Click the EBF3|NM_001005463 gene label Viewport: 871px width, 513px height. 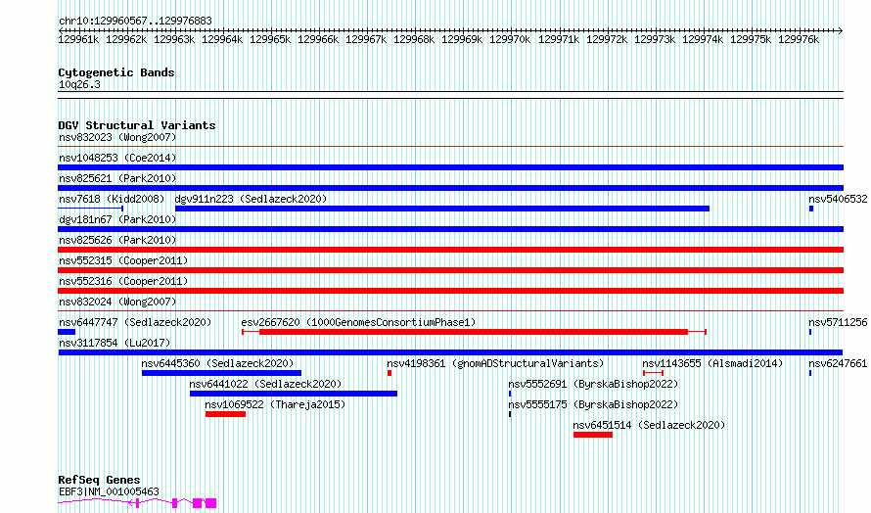109,491
